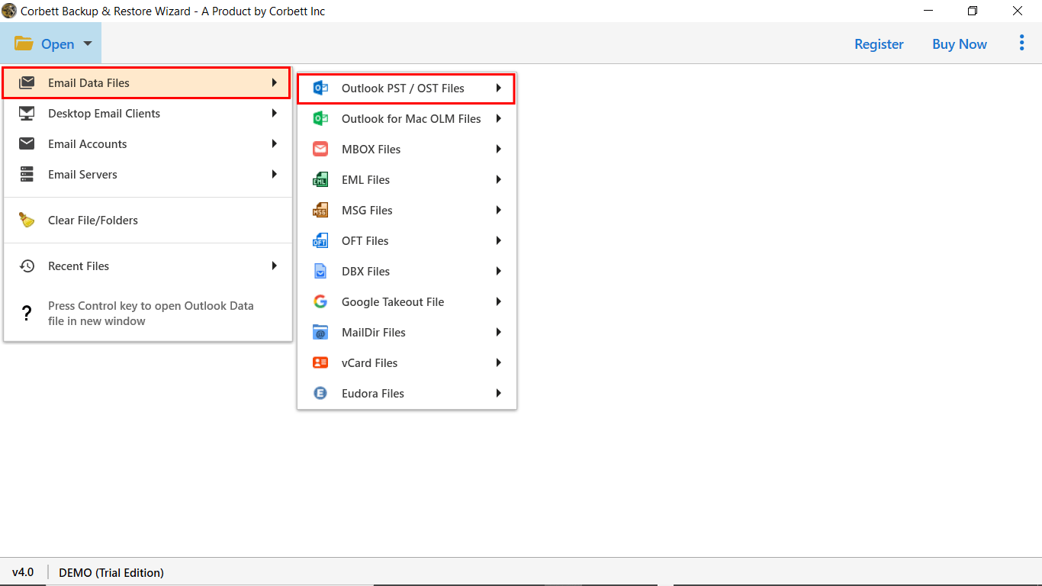Choose Google Takeout File from submenu

(x=407, y=302)
